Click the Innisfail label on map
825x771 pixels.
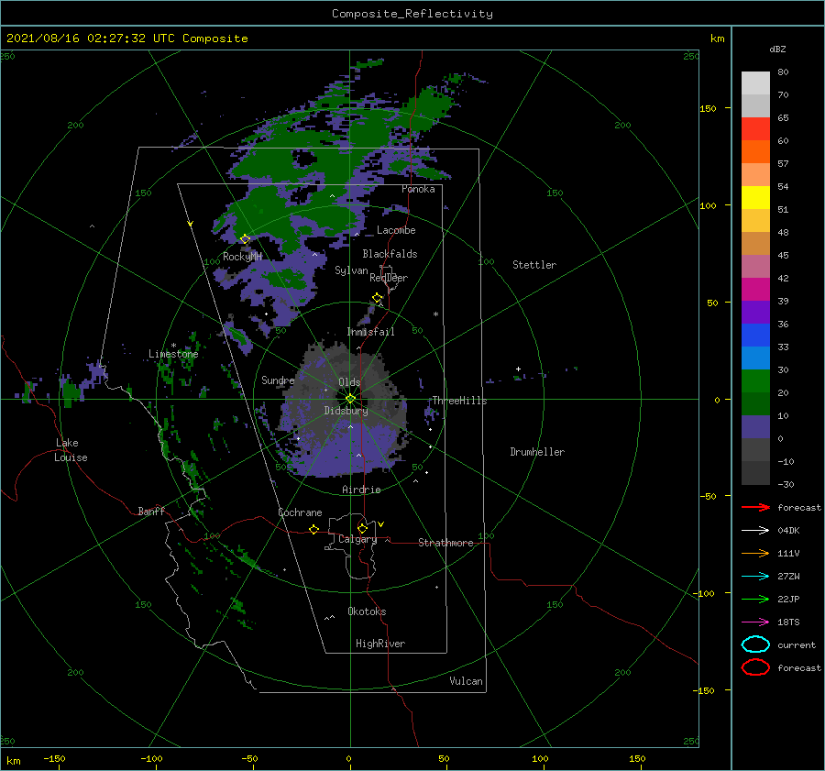(x=370, y=332)
